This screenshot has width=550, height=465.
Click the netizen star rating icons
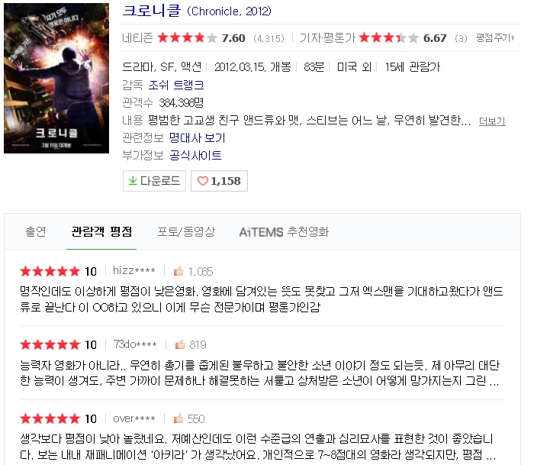click(188, 37)
